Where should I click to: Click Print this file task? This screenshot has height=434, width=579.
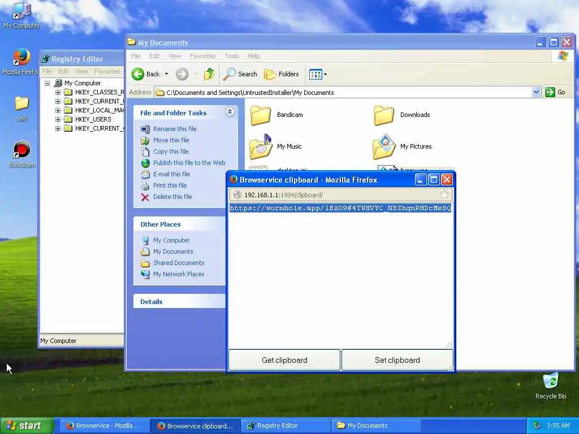coord(170,185)
